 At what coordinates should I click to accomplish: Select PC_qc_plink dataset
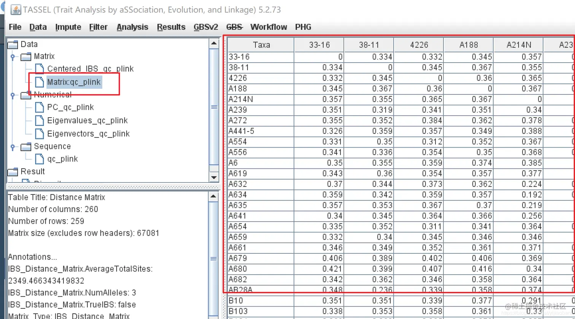pos(70,107)
